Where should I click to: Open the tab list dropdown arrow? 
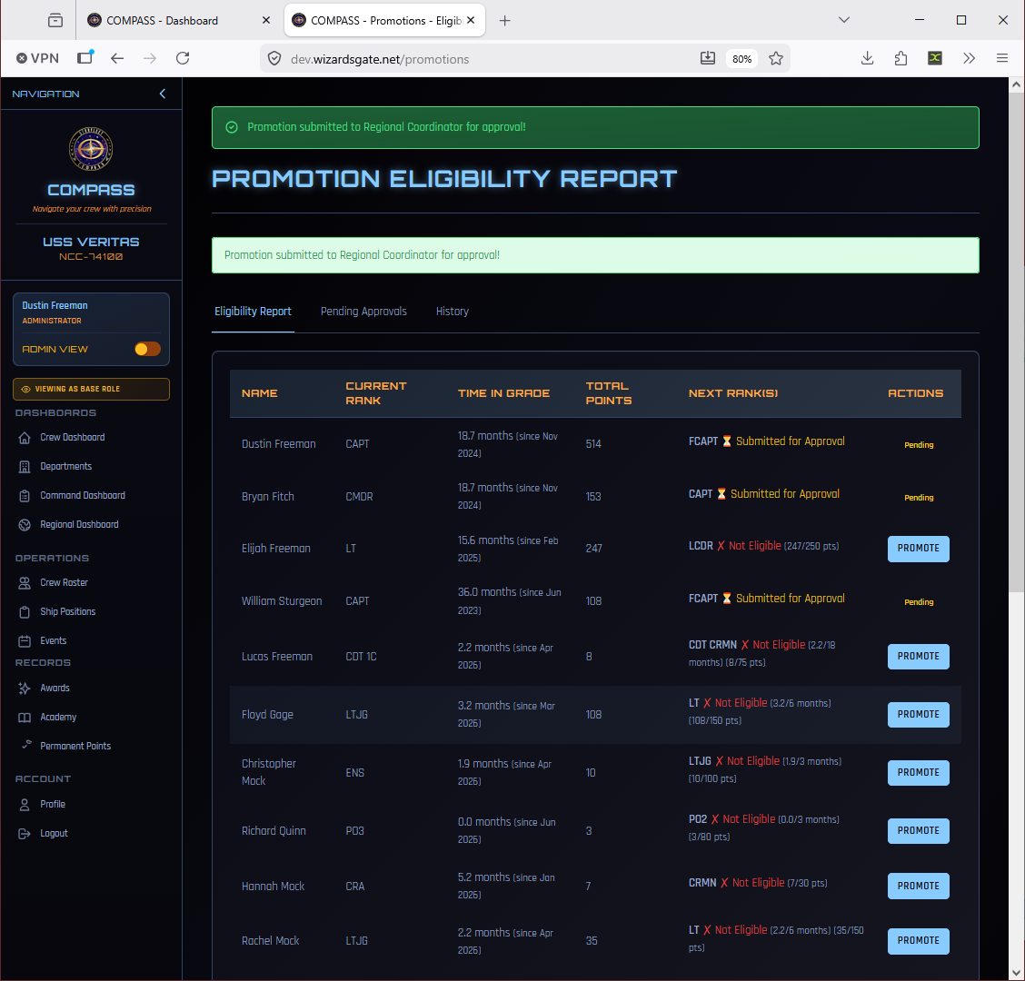tap(844, 20)
